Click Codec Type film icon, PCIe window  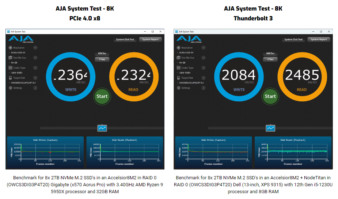[x=10, y=68]
